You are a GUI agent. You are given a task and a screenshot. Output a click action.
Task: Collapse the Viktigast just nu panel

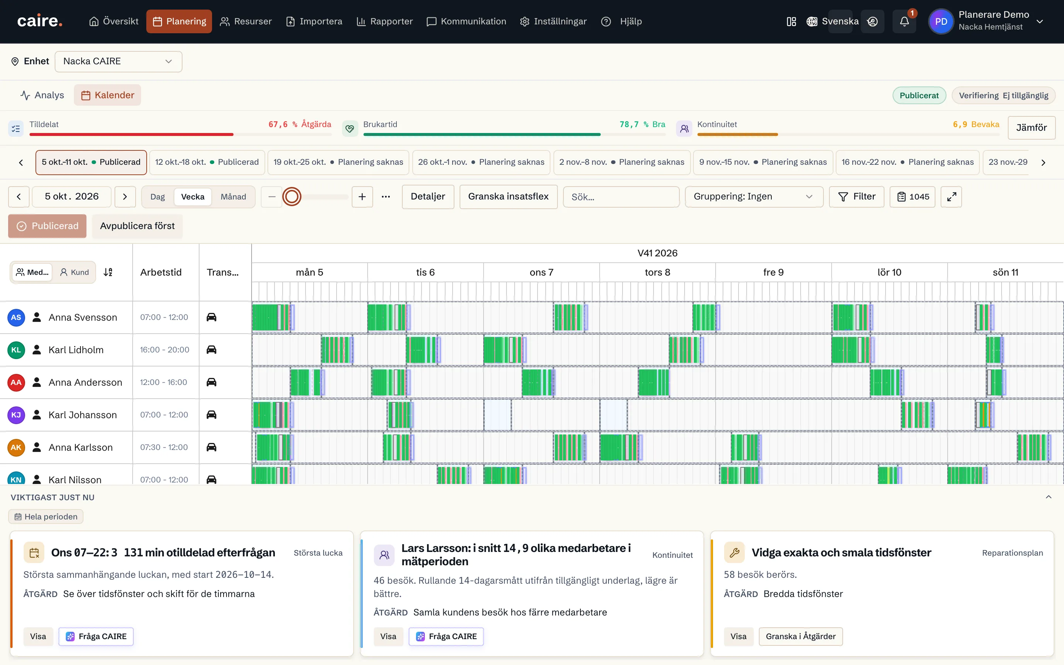point(1048,497)
